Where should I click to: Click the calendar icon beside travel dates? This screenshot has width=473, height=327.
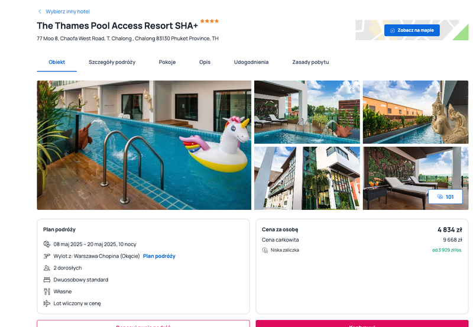[47, 244]
